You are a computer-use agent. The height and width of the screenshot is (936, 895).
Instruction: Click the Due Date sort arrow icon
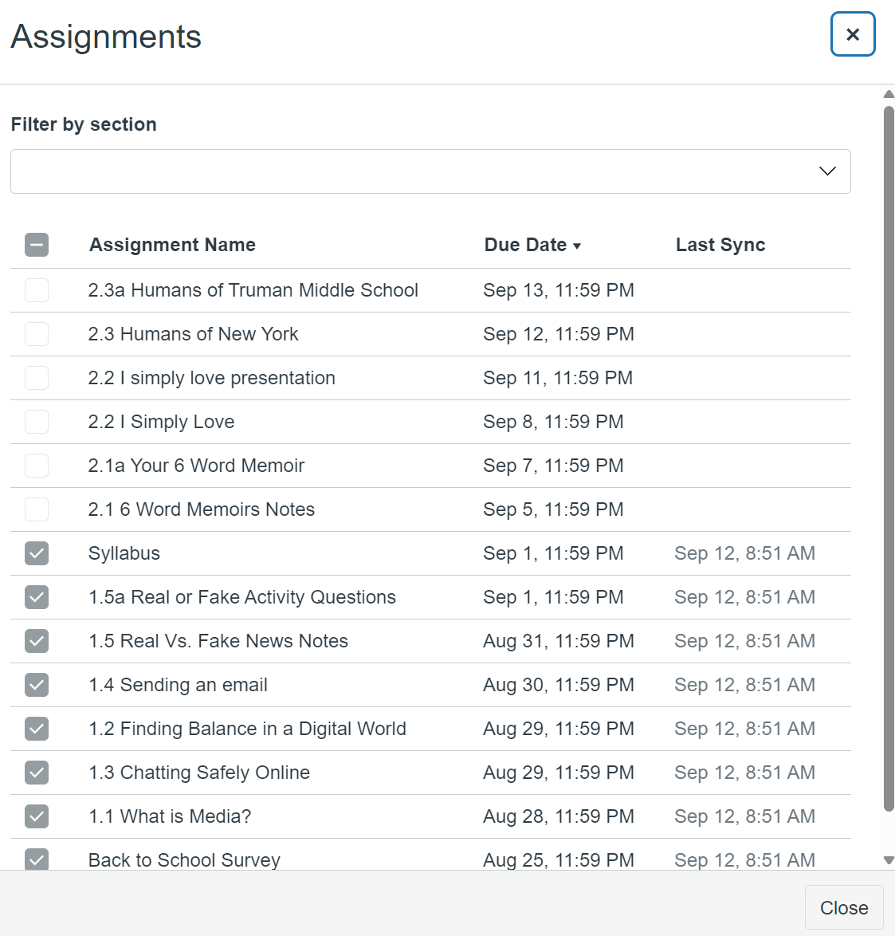pos(577,246)
